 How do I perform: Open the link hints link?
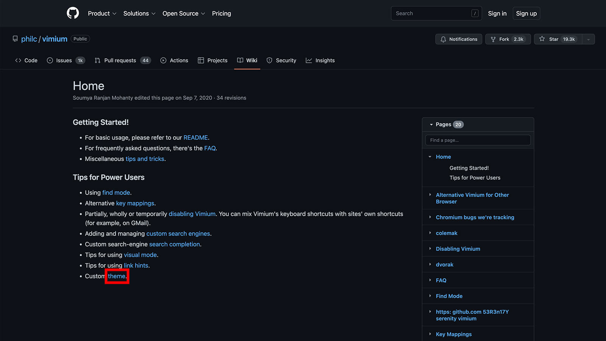136,265
